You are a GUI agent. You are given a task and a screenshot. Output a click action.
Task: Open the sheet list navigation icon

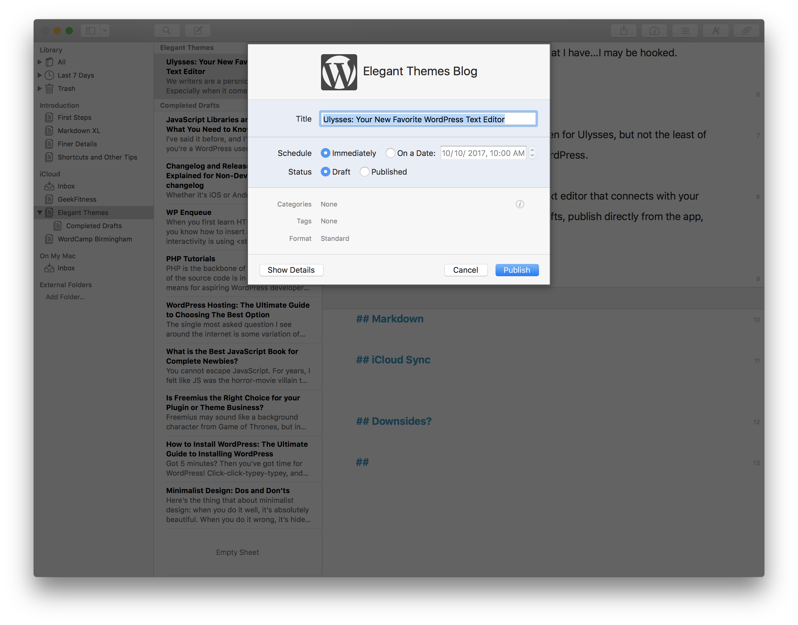(685, 31)
